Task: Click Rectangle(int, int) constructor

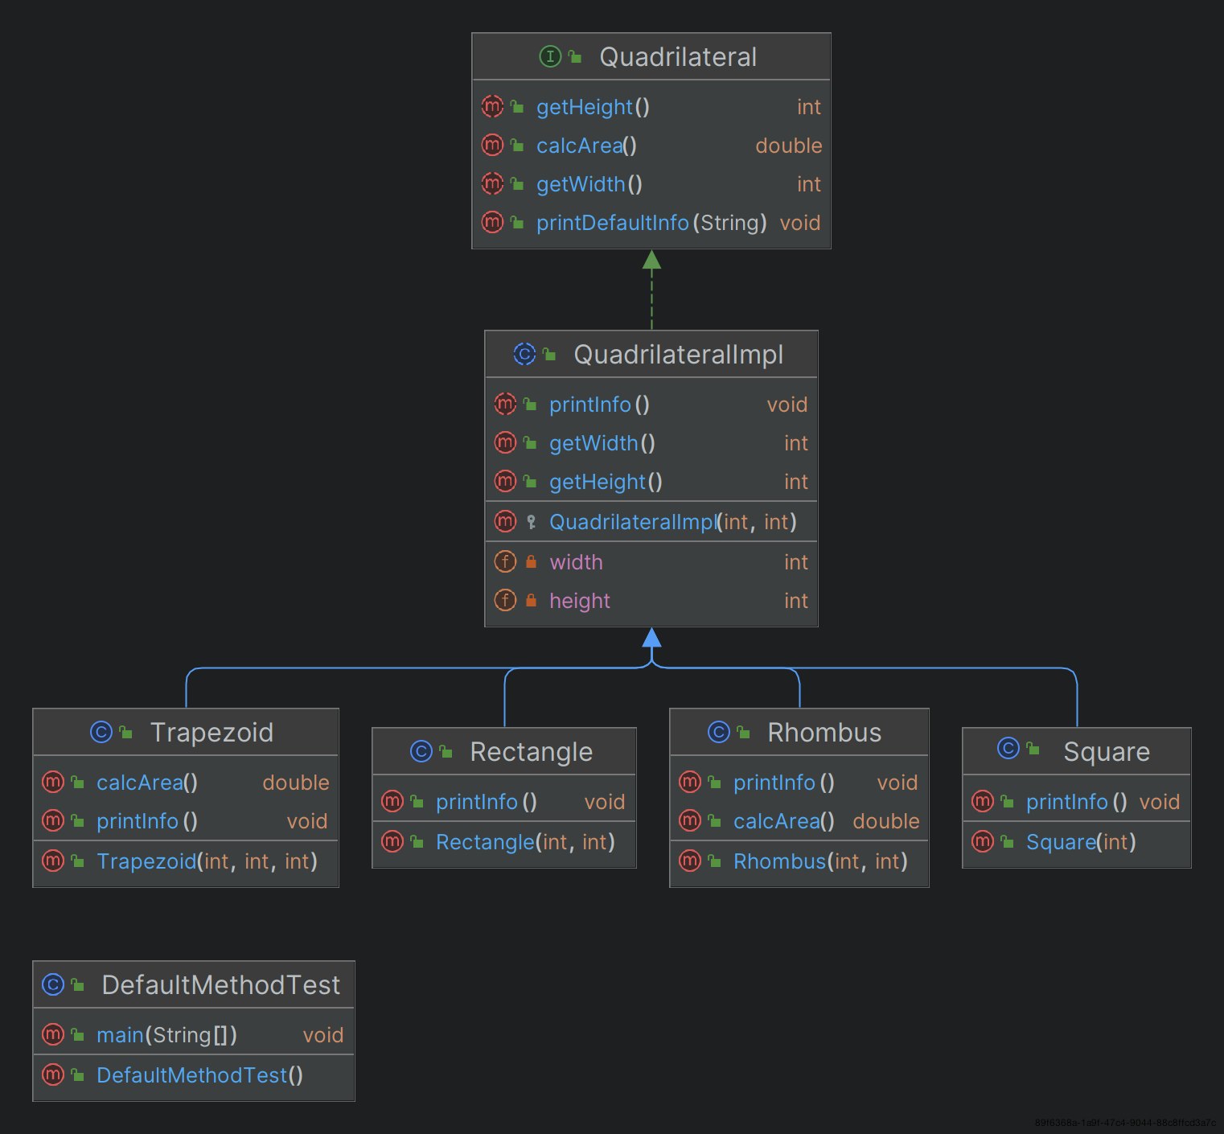Action: [525, 842]
